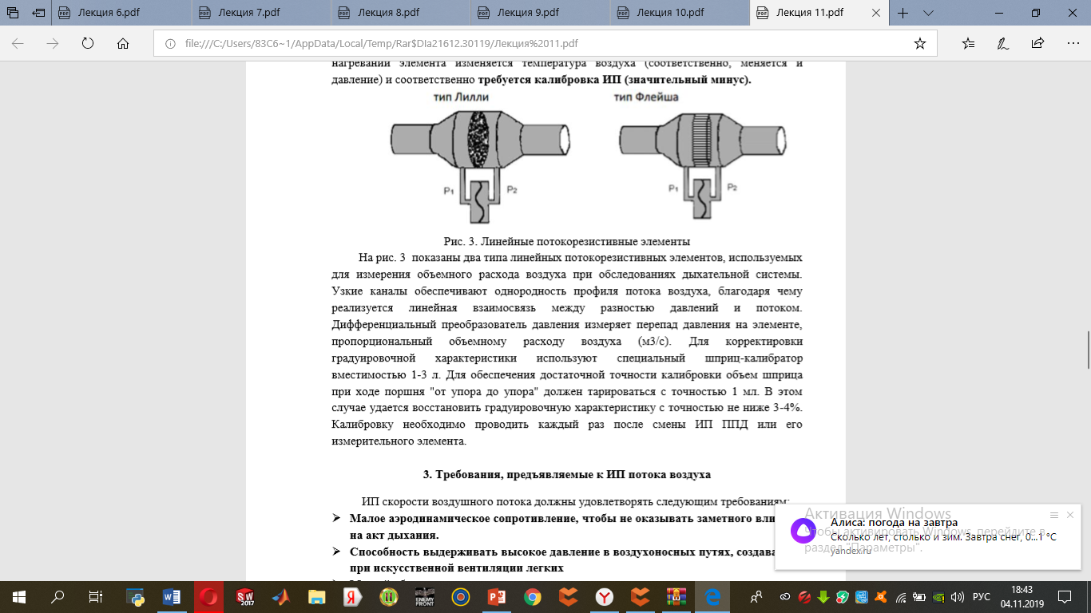The image size is (1091, 613).
Task: Open the People icon in the taskbar
Action: [756, 596]
